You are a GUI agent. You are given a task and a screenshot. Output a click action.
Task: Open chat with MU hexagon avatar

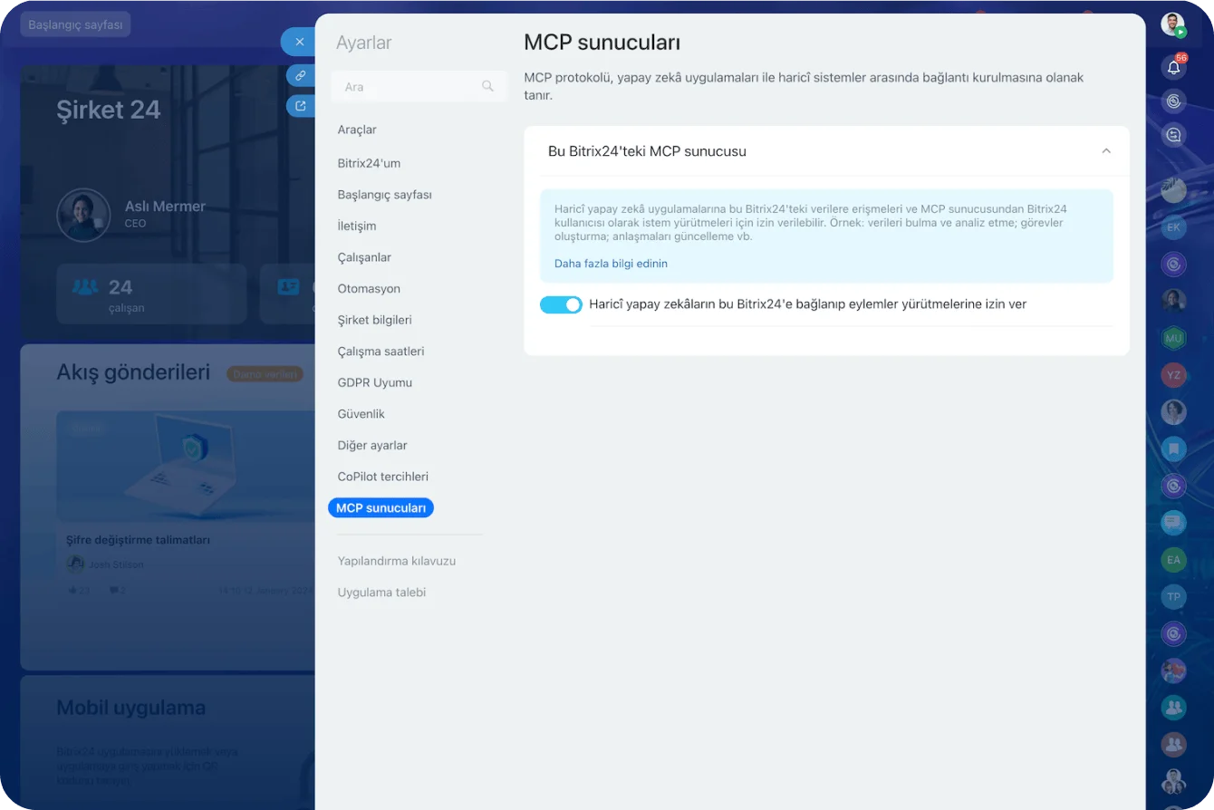click(x=1174, y=338)
